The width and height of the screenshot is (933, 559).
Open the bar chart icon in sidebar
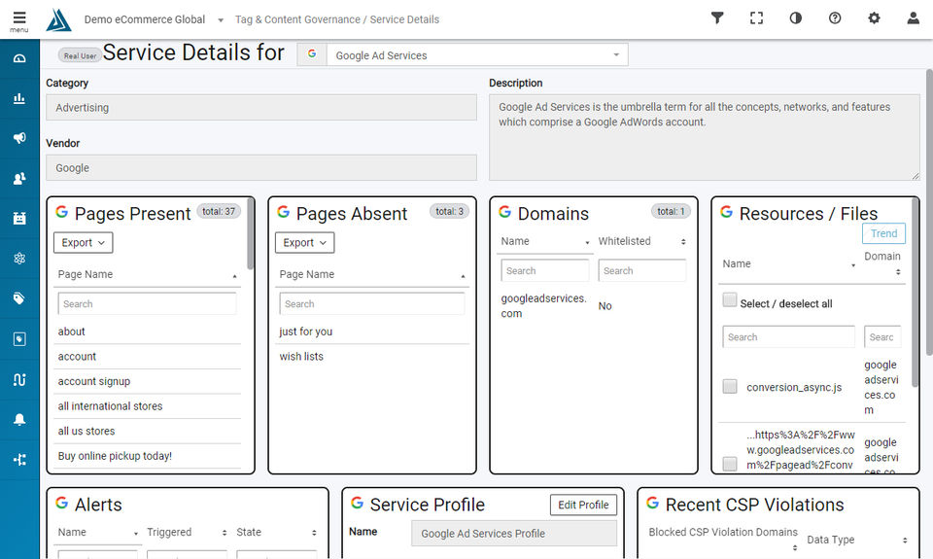(x=19, y=98)
